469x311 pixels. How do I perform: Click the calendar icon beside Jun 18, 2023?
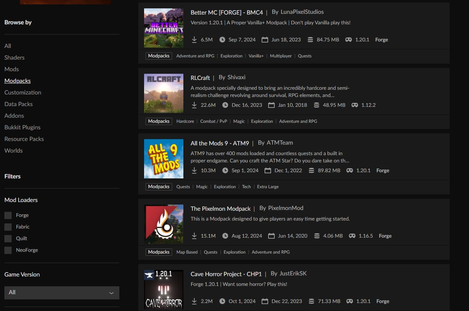click(265, 40)
